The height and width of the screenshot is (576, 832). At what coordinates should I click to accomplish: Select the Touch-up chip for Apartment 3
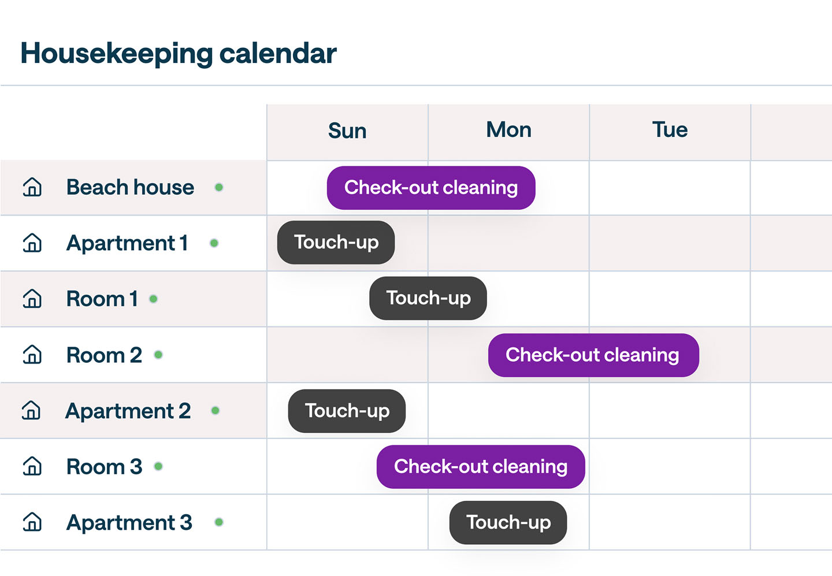(508, 522)
